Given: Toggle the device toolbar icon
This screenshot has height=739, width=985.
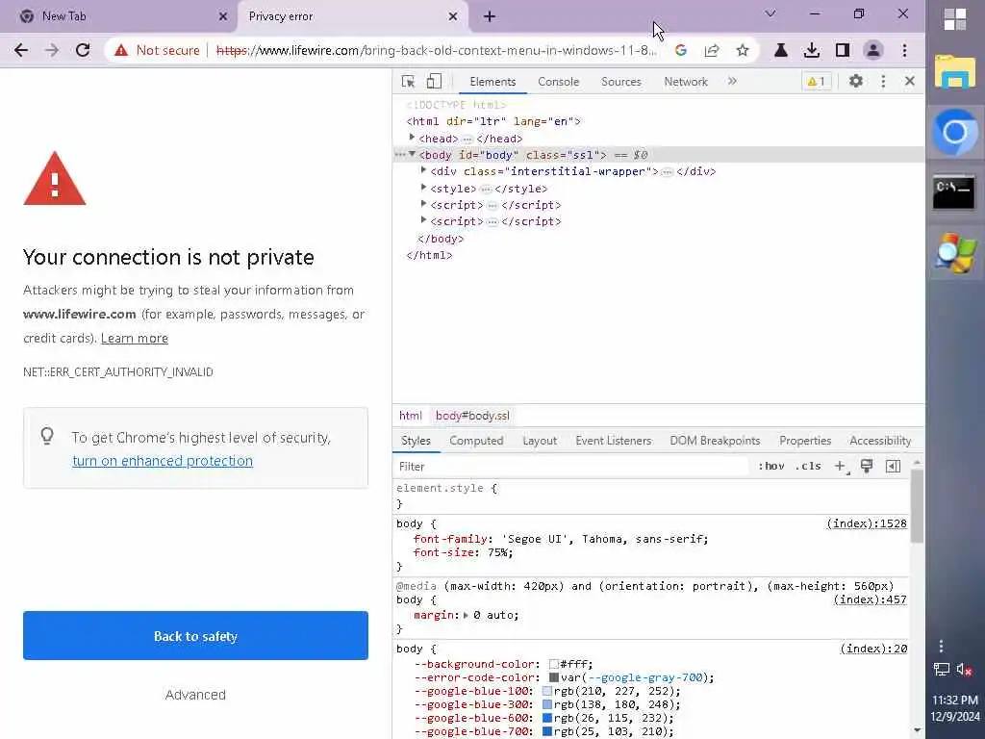Looking at the screenshot, I should pyautogui.click(x=434, y=81).
